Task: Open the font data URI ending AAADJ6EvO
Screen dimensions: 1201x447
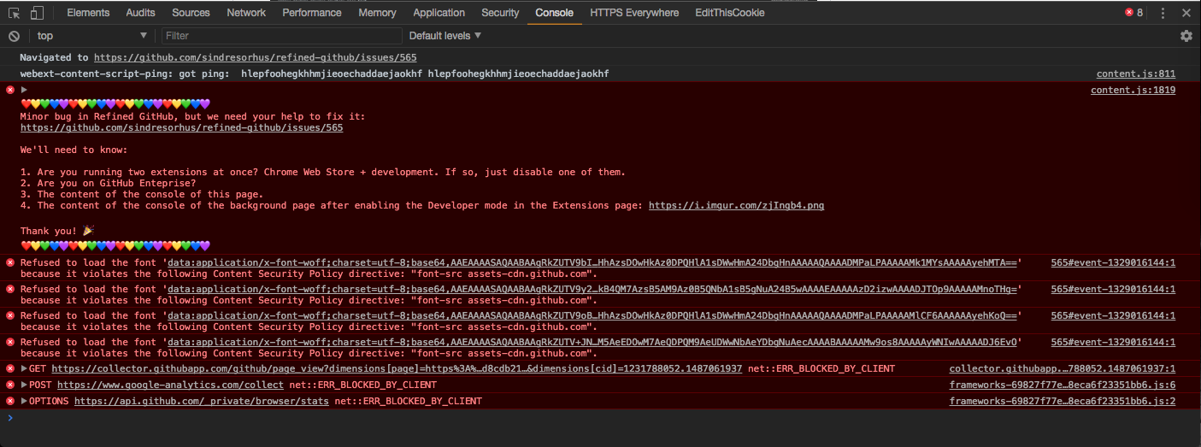Action: pyautogui.click(x=592, y=343)
